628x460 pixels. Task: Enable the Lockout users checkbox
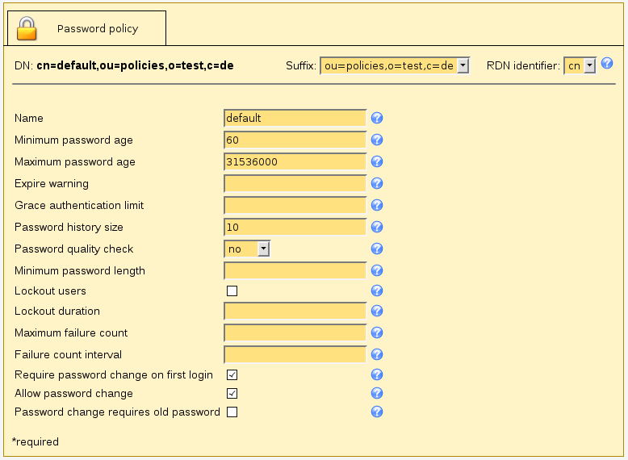[x=232, y=291]
